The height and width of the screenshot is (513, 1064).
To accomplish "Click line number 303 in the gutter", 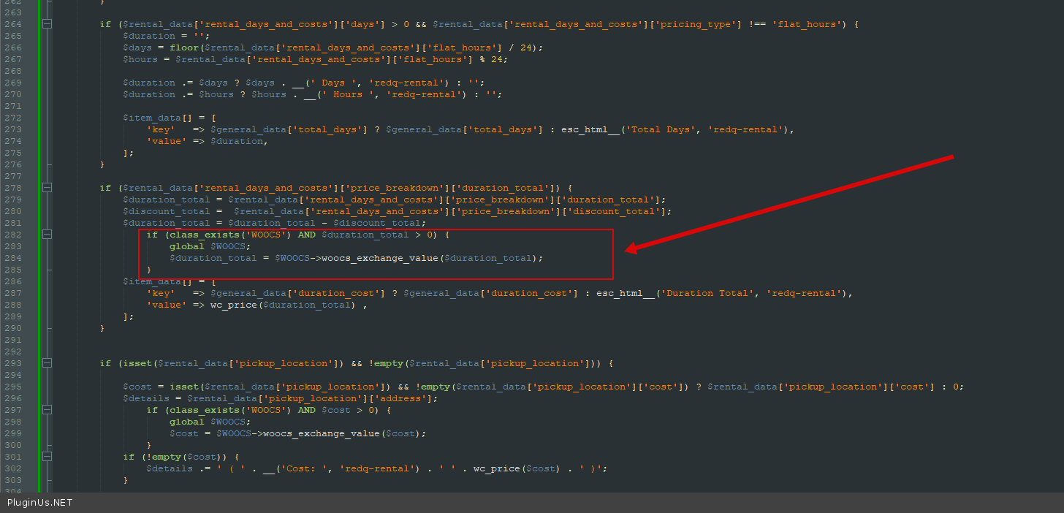I will (x=12, y=480).
